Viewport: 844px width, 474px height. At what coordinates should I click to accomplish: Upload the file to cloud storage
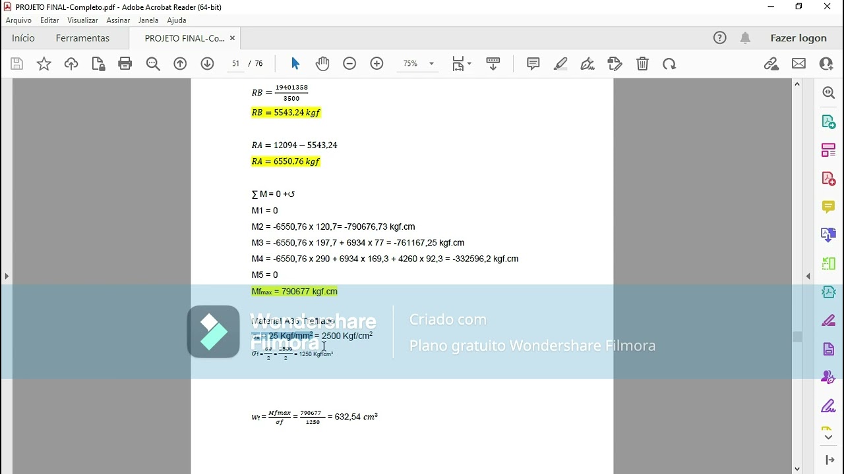71,64
